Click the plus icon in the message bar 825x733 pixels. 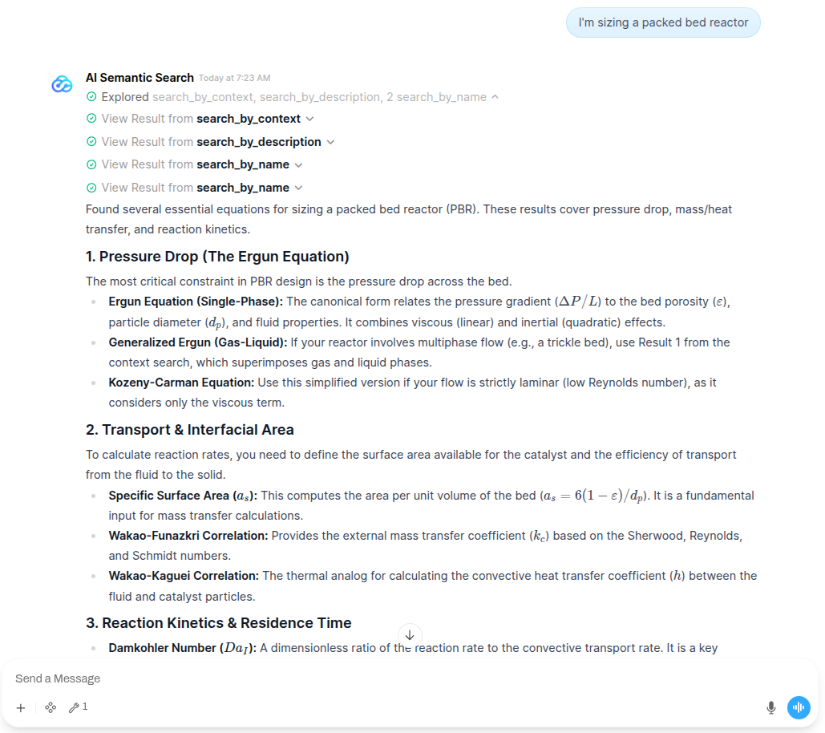click(21, 707)
